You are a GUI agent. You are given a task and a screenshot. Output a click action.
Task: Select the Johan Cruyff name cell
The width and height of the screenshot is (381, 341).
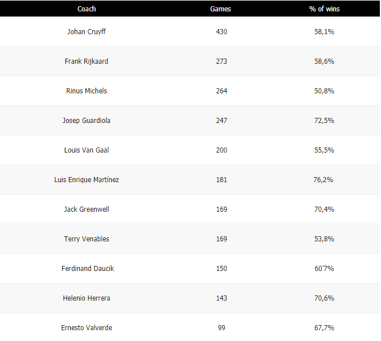tap(87, 32)
